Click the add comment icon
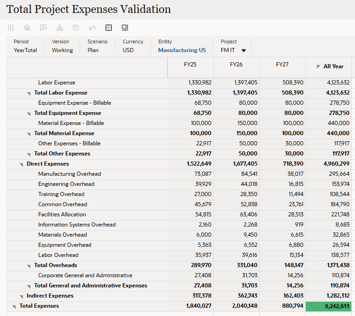This screenshot has height=316, width=355. click(43, 28)
